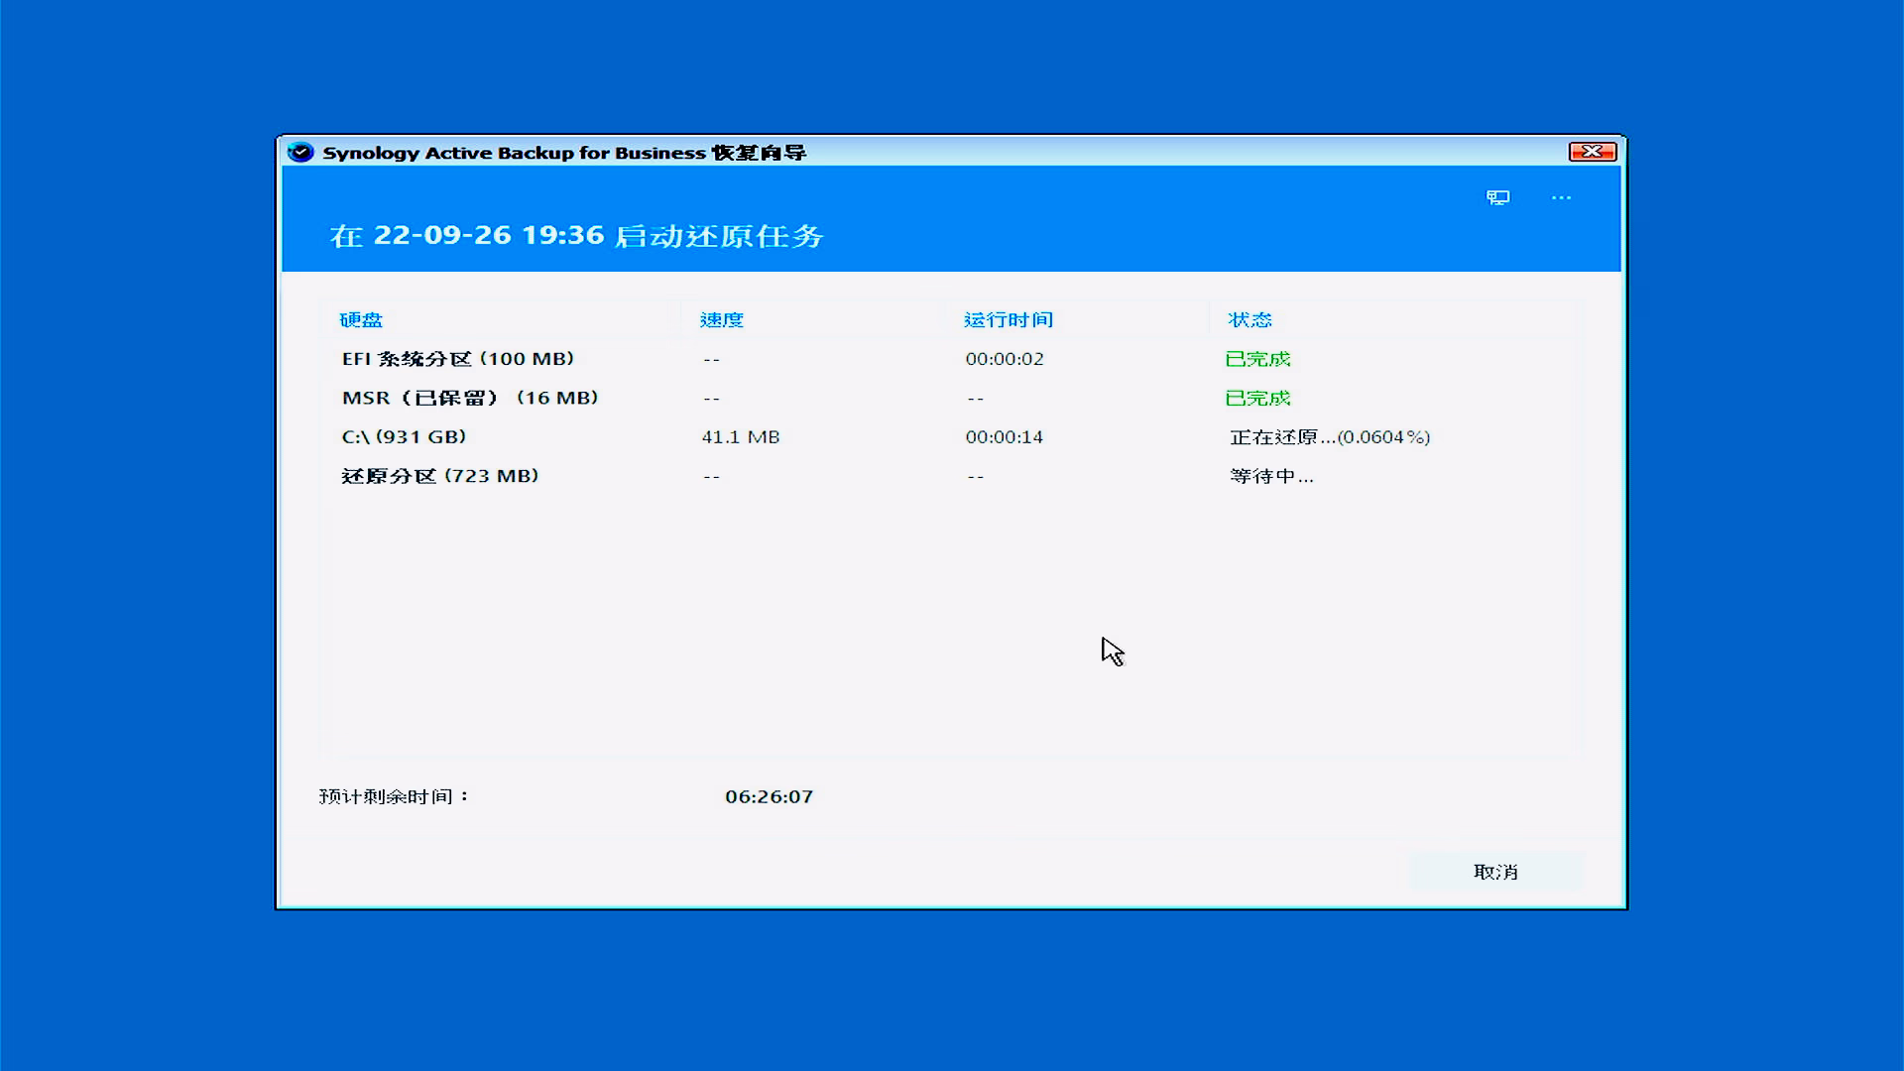Click the Synology app icon in title bar
1904x1071 pixels.
(x=300, y=152)
